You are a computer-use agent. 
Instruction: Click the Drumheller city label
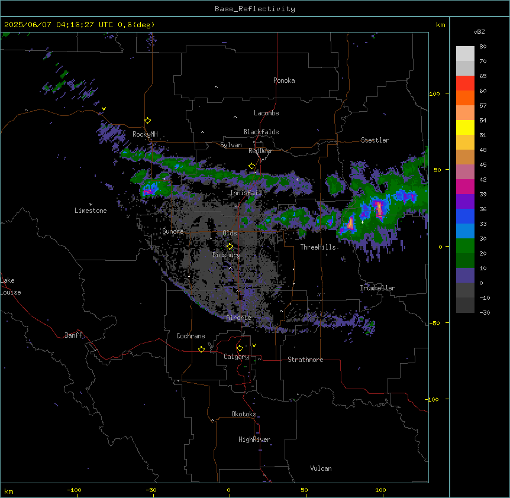[x=377, y=288]
